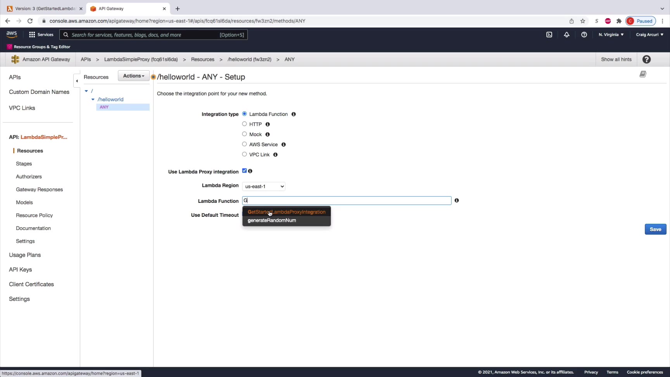Collapse the left navigation panel arrow
The image size is (670, 377).
tap(77, 81)
